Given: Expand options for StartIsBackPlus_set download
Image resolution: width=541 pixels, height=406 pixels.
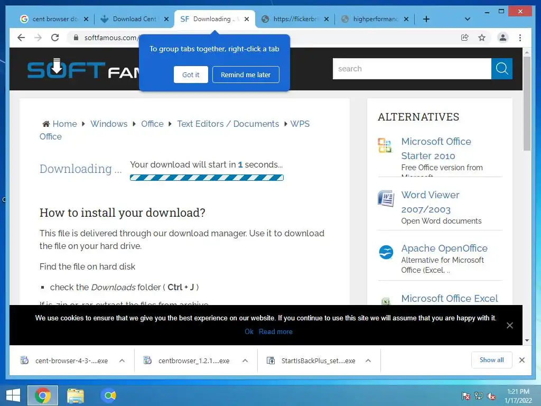Looking at the screenshot, I should [x=368, y=361].
